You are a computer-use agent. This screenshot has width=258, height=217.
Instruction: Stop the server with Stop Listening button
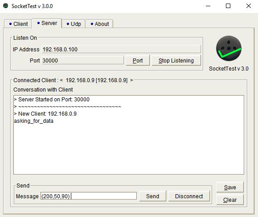pos(176,61)
